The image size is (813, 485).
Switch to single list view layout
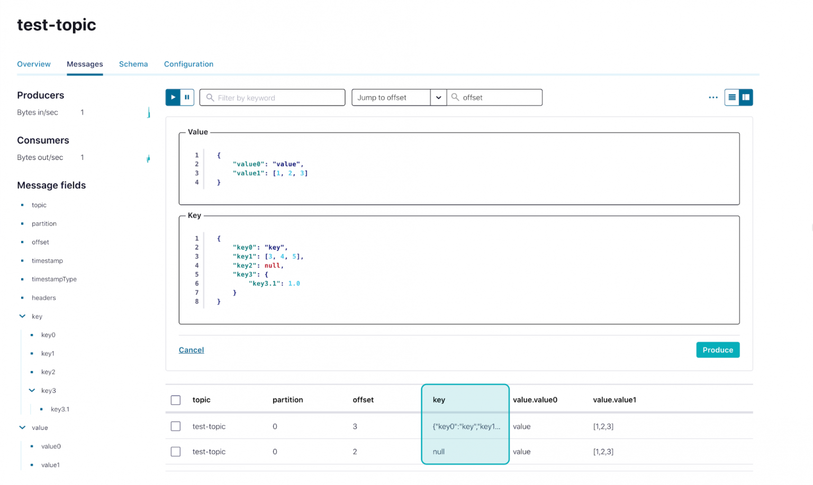731,97
